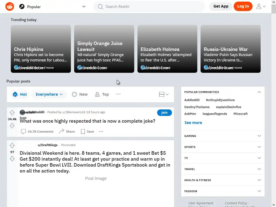Downvote the DraftKings promoted post
276x207 pixels.
[x=12, y=158]
